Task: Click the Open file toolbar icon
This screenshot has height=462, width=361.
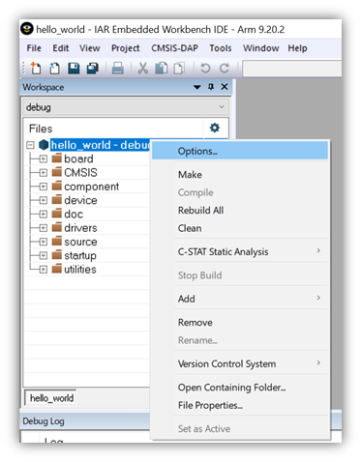Action: [x=54, y=69]
